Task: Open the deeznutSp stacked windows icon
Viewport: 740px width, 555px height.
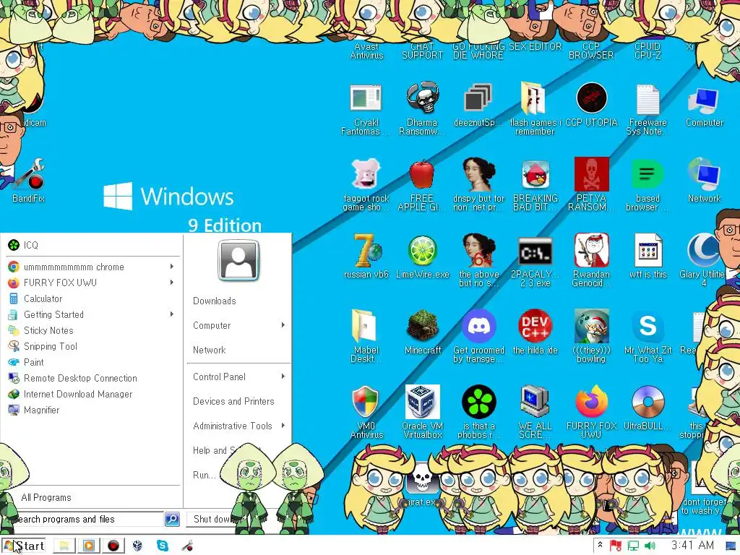Action: [478, 98]
